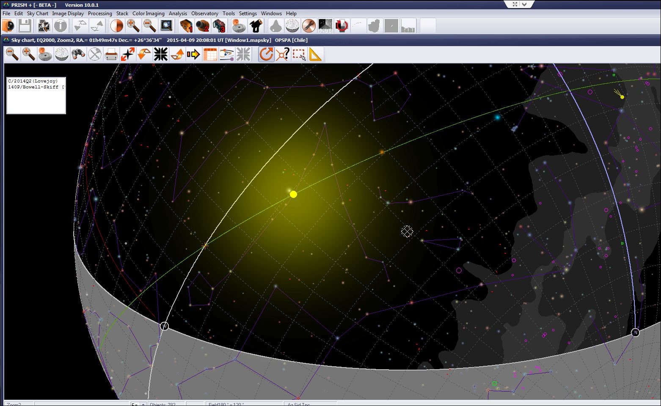The image size is (661, 406).
Task: Open the calendar grid tool
Action: pyautogui.click(x=210, y=54)
